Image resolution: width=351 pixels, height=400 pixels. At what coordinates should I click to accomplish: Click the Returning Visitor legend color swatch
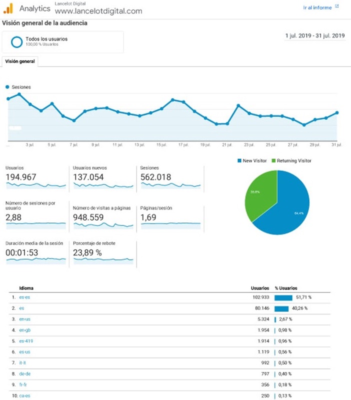click(x=273, y=160)
